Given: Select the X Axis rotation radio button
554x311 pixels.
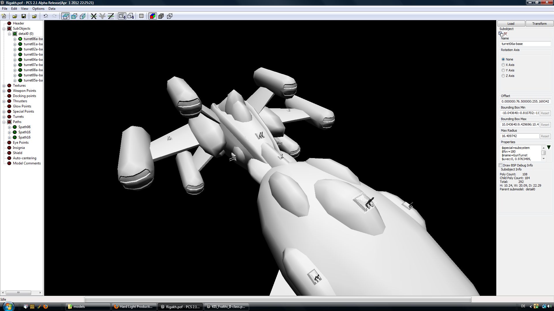Looking at the screenshot, I should click(503, 65).
